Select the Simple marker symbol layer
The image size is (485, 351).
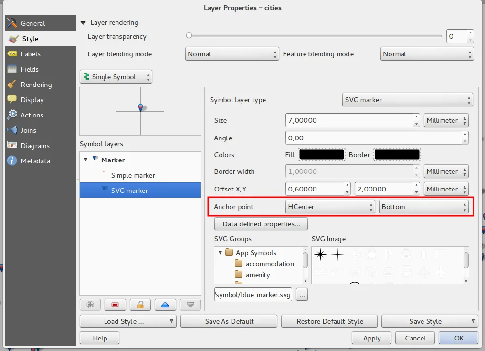[133, 175]
